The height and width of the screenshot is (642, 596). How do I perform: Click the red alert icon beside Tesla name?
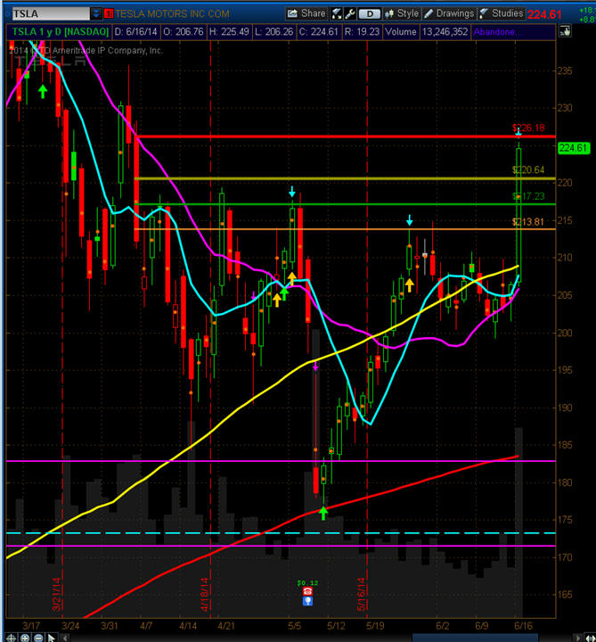click(x=109, y=14)
